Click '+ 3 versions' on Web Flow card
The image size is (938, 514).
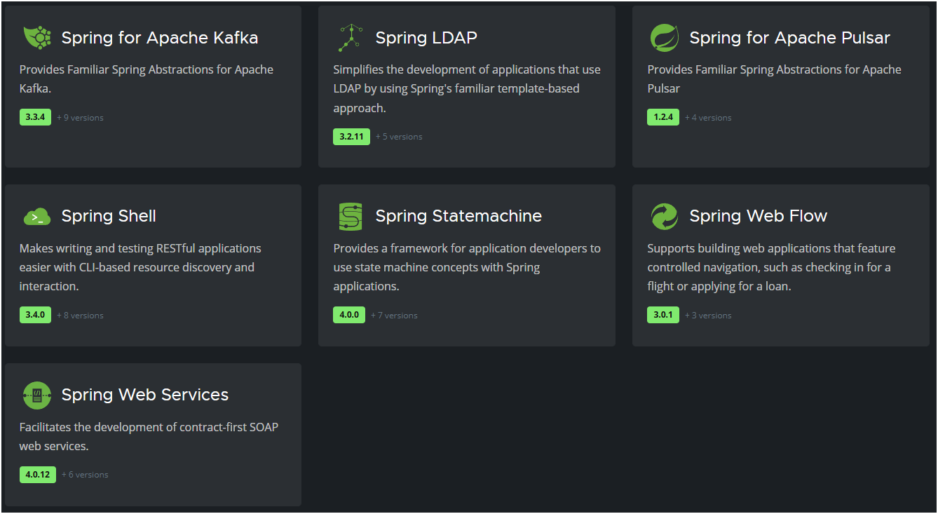(x=708, y=316)
